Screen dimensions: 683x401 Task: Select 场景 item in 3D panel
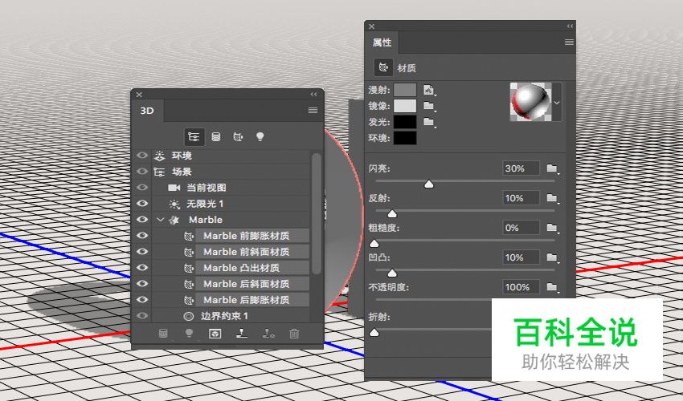(182, 172)
